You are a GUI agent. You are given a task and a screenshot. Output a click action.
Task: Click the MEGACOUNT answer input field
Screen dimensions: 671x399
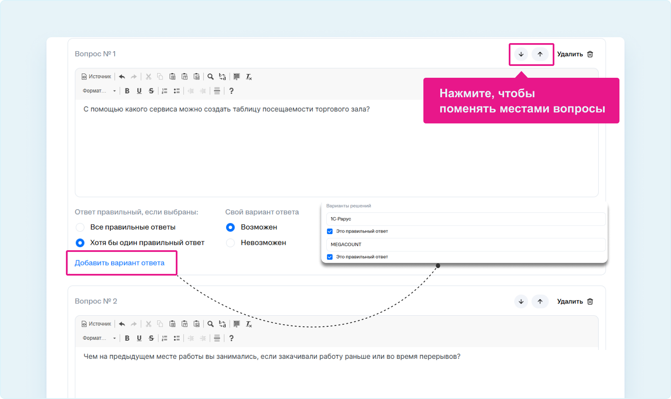pyautogui.click(x=465, y=244)
